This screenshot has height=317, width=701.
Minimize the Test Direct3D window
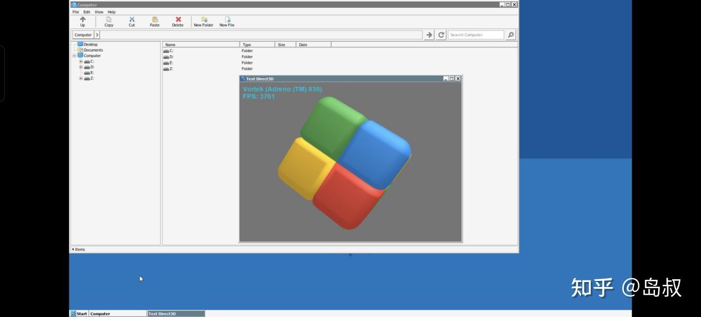[446, 79]
